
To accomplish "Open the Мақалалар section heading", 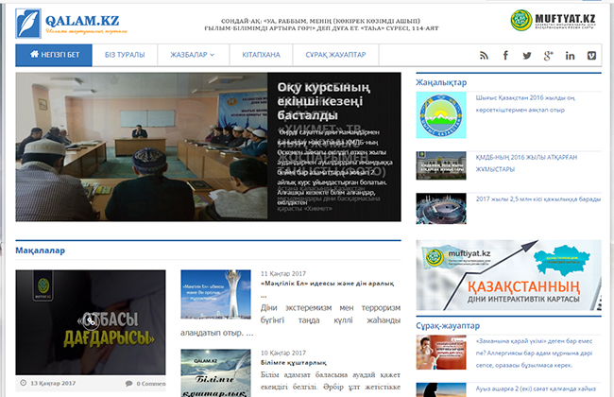I will click(x=40, y=250).
